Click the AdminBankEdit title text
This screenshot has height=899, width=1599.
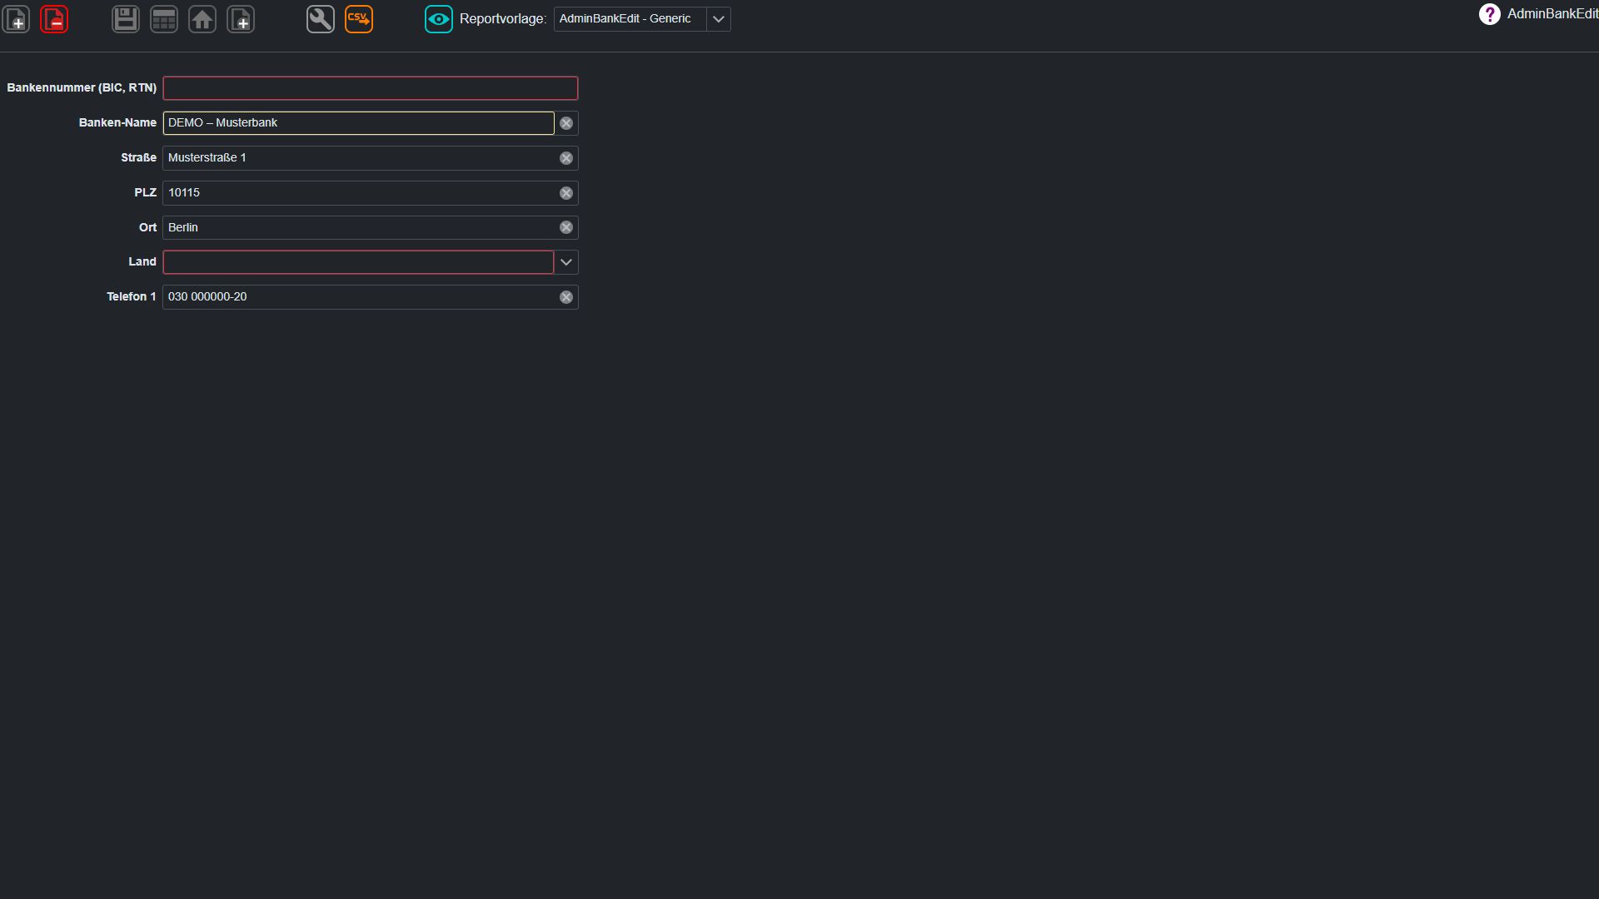click(x=1552, y=14)
